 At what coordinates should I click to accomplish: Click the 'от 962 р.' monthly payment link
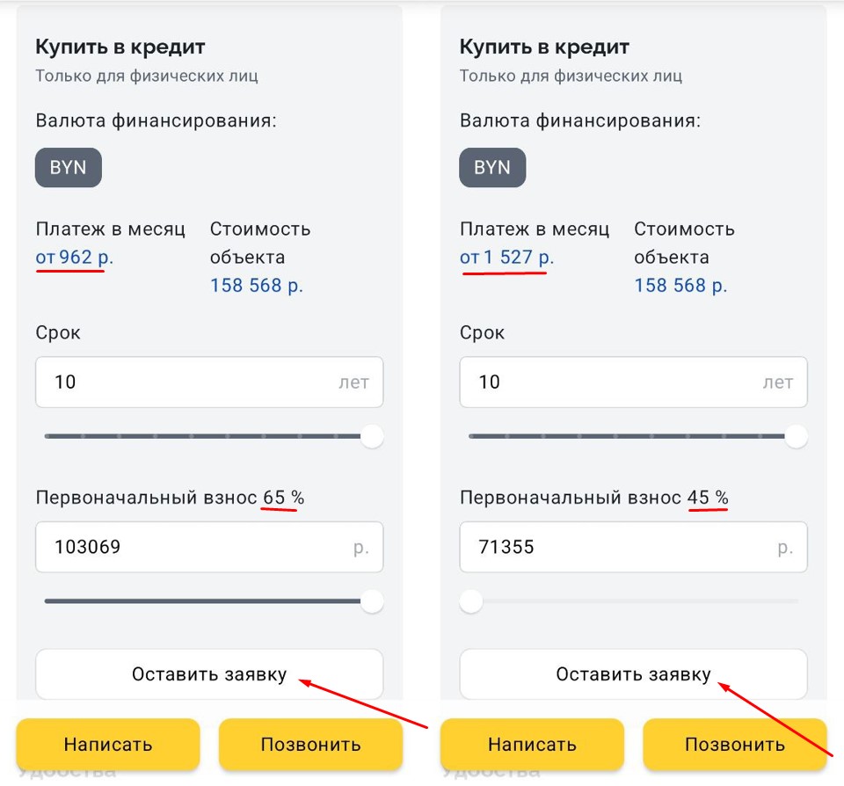75,258
